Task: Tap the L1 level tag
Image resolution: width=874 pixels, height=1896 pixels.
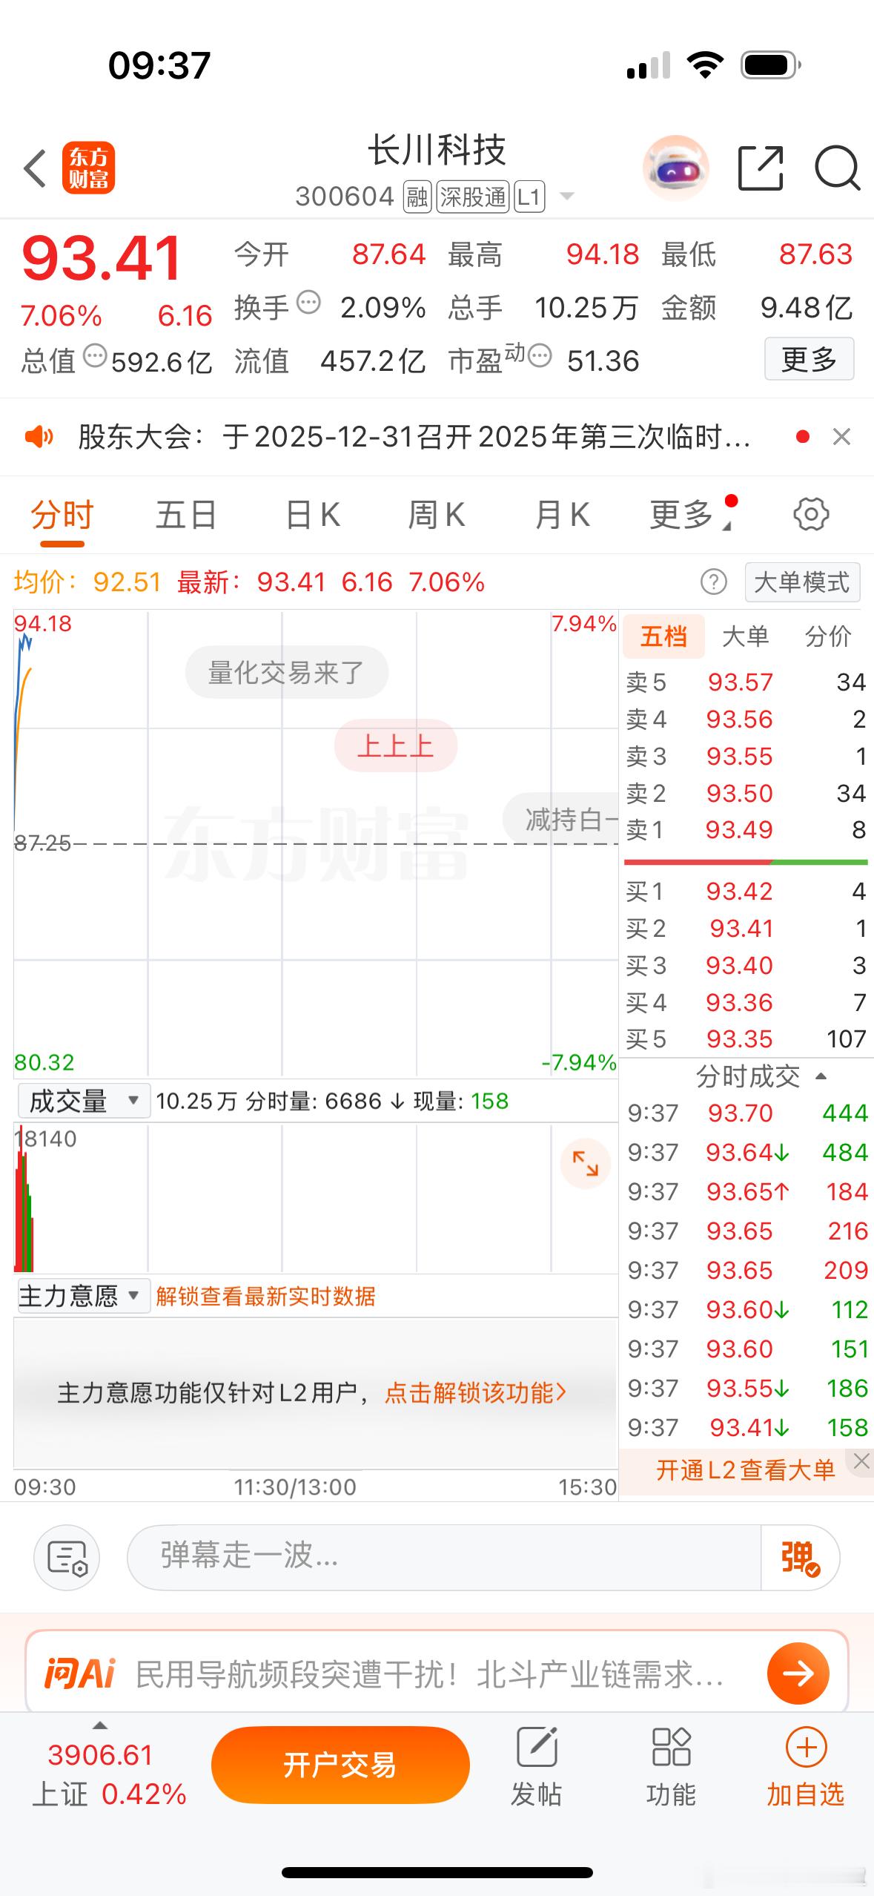Action: click(529, 197)
